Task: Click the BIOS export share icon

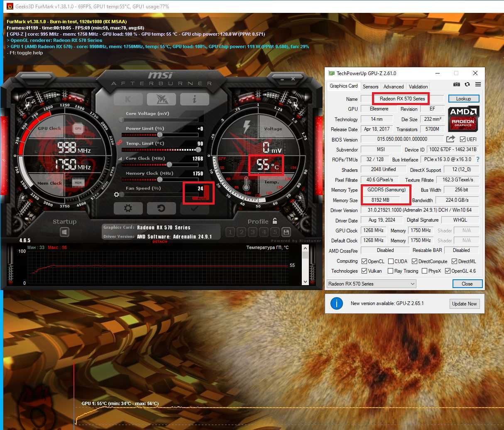Action: tap(450, 139)
